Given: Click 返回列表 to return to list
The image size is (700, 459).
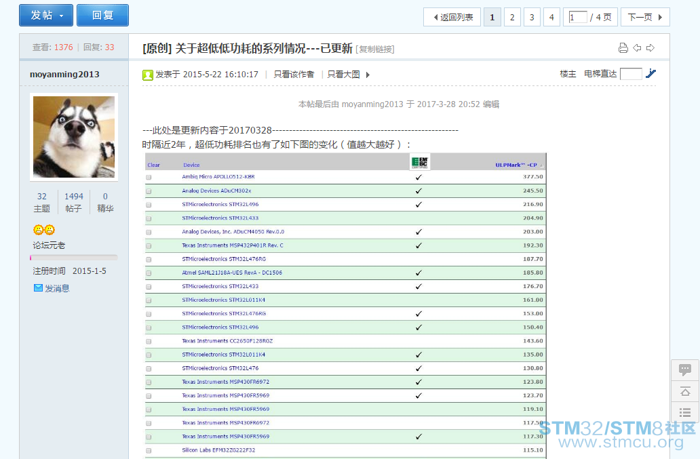Looking at the screenshot, I should click(452, 17).
